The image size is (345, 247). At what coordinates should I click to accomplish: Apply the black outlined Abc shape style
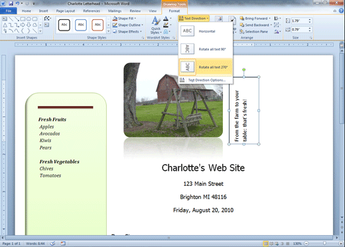pyautogui.click(x=64, y=25)
